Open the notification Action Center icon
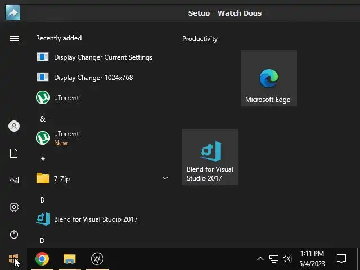Image resolution: width=360 pixels, height=270 pixels. [341, 259]
